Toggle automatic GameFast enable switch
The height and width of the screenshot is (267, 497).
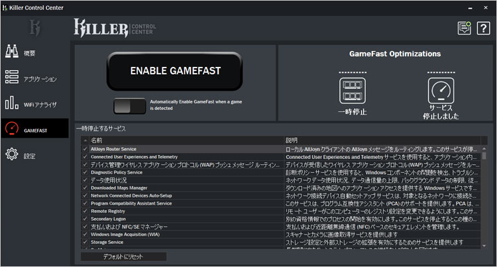[x=129, y=105]
